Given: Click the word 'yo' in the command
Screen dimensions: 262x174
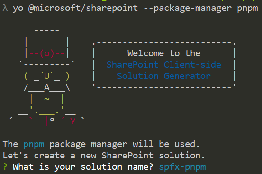Looking at the screenshot, I should click(x=18, y=9).
